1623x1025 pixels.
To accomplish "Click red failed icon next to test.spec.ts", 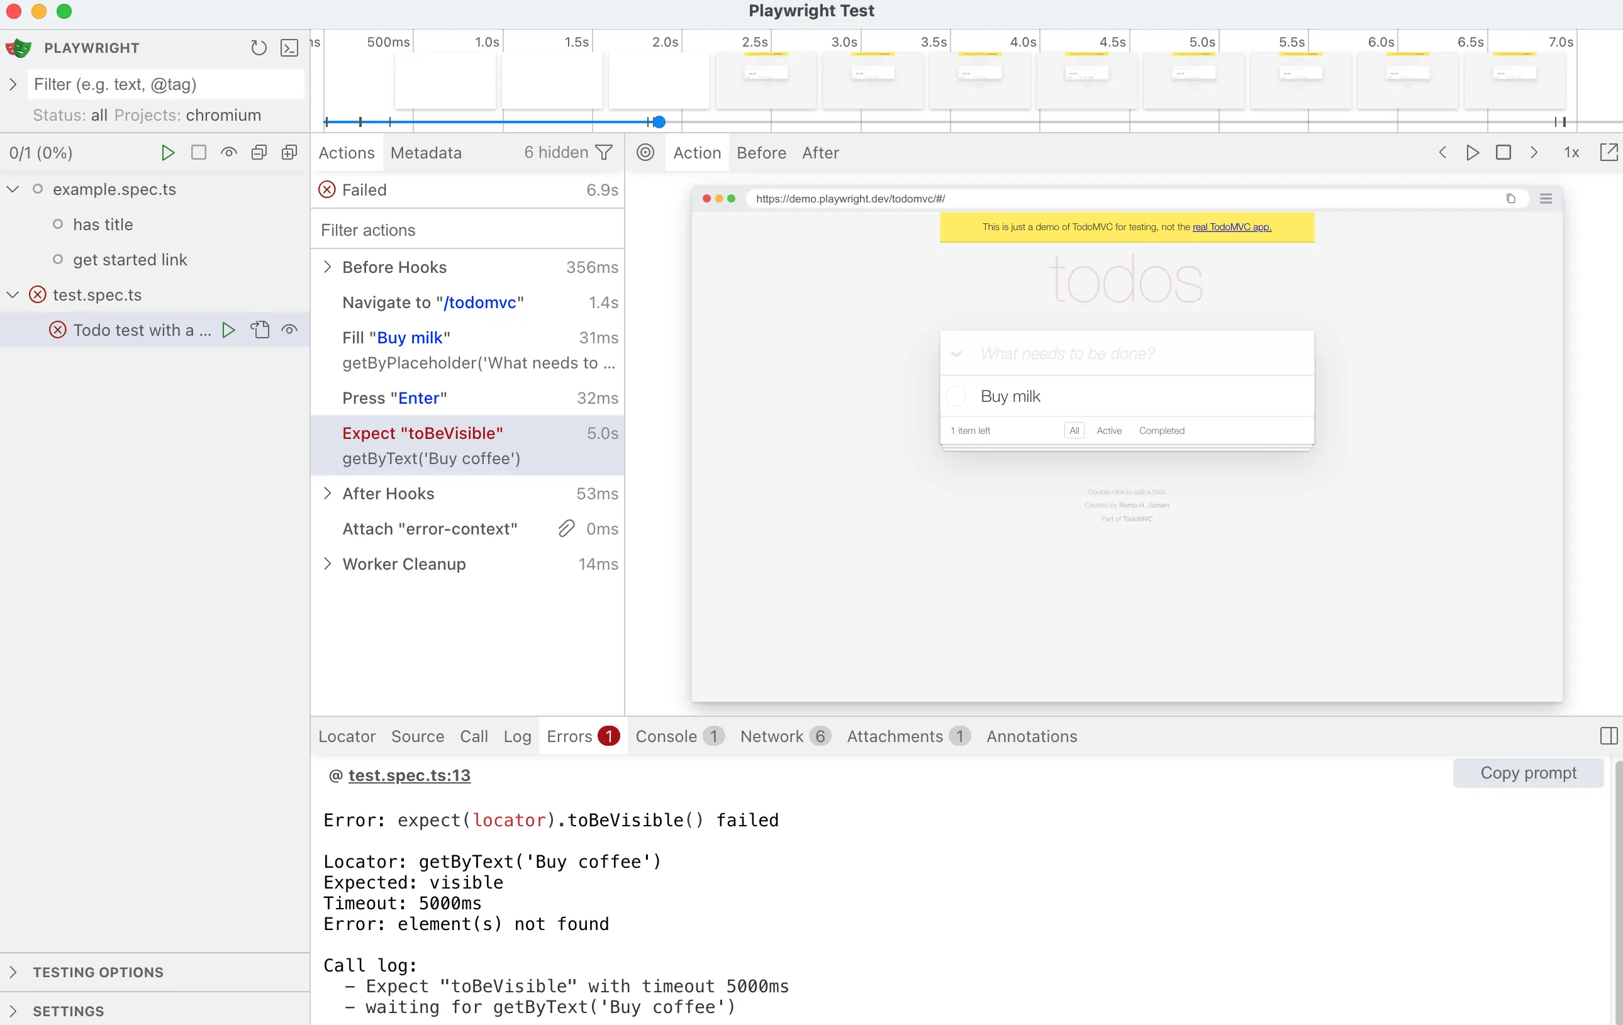I will pos(38,294).
